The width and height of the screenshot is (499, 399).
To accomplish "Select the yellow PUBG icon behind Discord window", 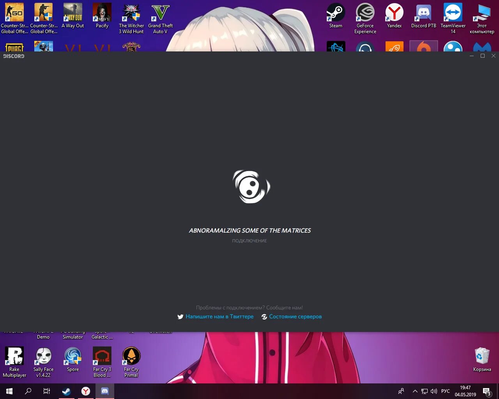I will click(x=14, y=47).
